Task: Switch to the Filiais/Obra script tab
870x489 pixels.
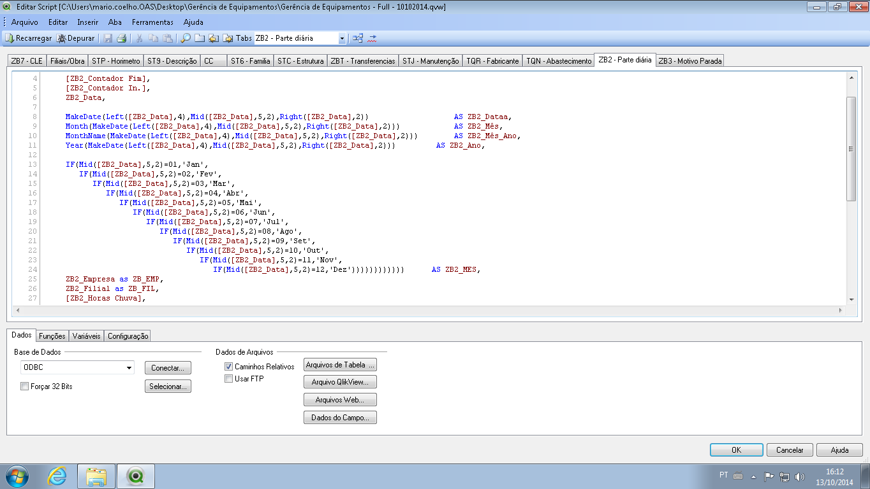Action: tap(67, 61)
